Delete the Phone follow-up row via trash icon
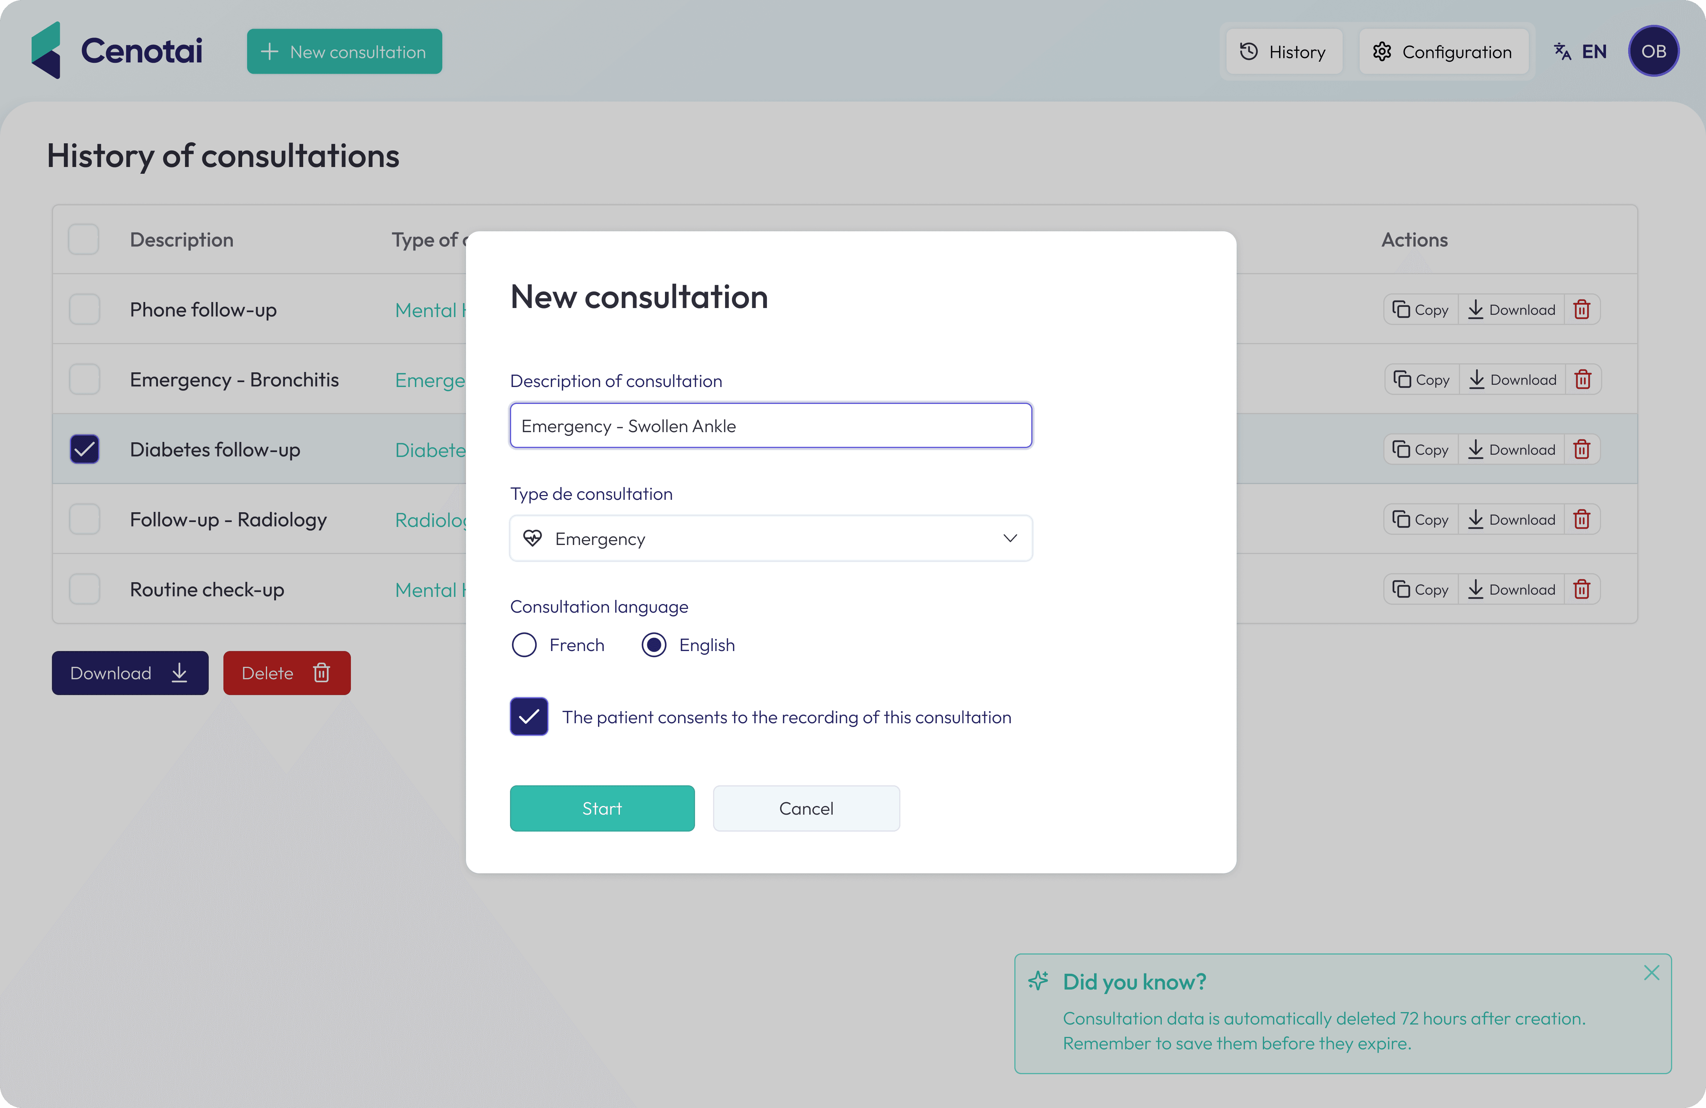 pyautogui.click(x=1581, y=310)
